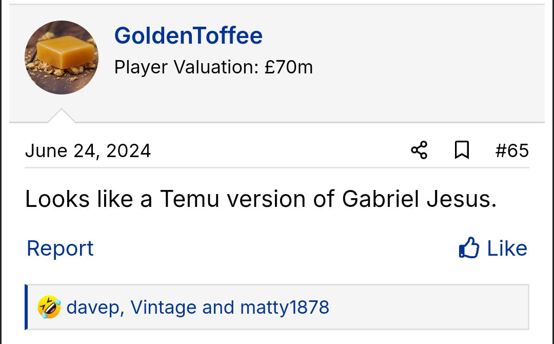554x344 pixels.
Task: Open GoldenToffee's toffee avatar image
Action: click(62, 58)
